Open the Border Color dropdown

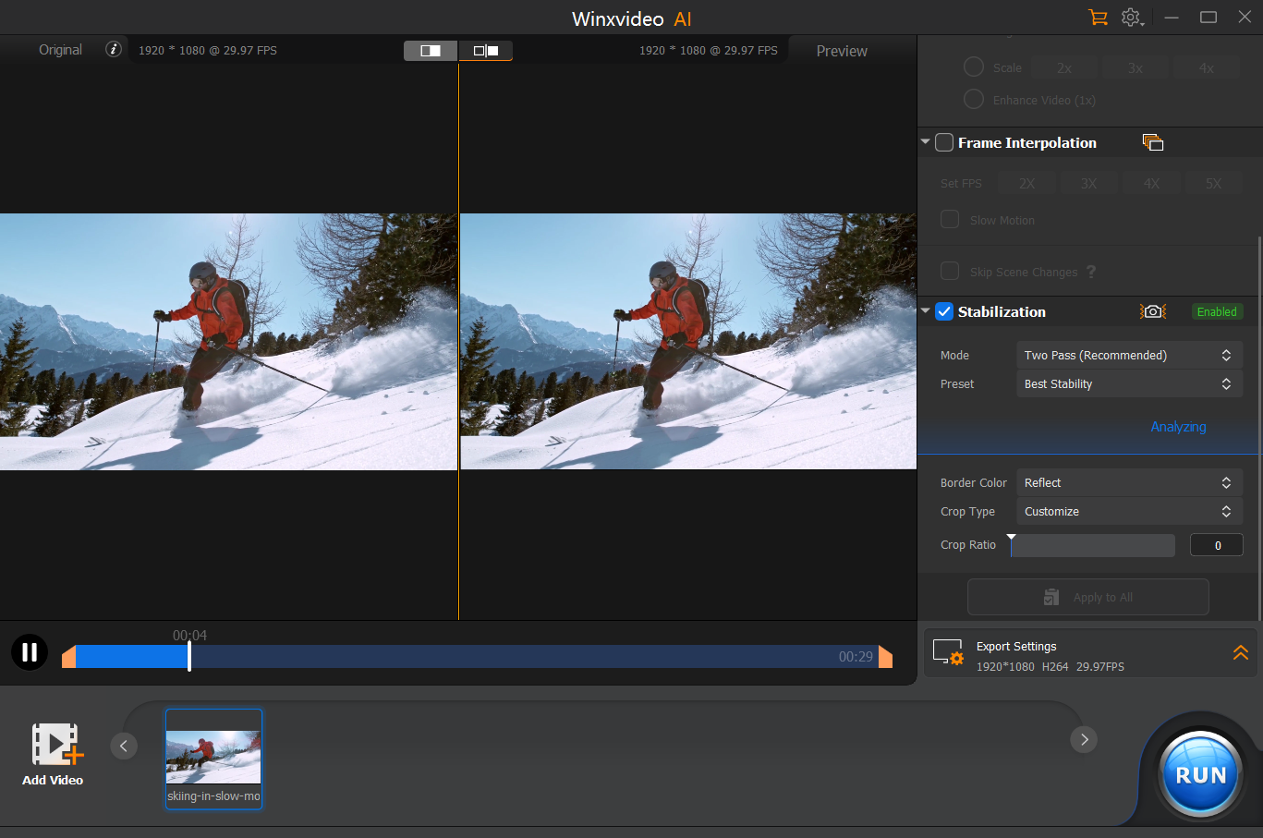pyautogui.click(x=1128, y=483)
